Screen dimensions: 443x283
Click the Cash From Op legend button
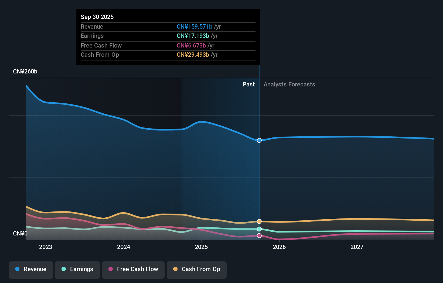pyautogui.click(x=197, y=269)
